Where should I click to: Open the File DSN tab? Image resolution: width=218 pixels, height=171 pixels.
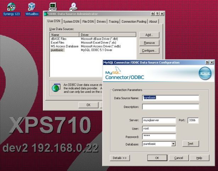click(x=88, y=22)
